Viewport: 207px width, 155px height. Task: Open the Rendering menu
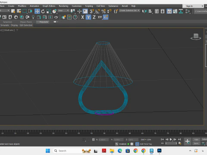(x=63, y=6)
